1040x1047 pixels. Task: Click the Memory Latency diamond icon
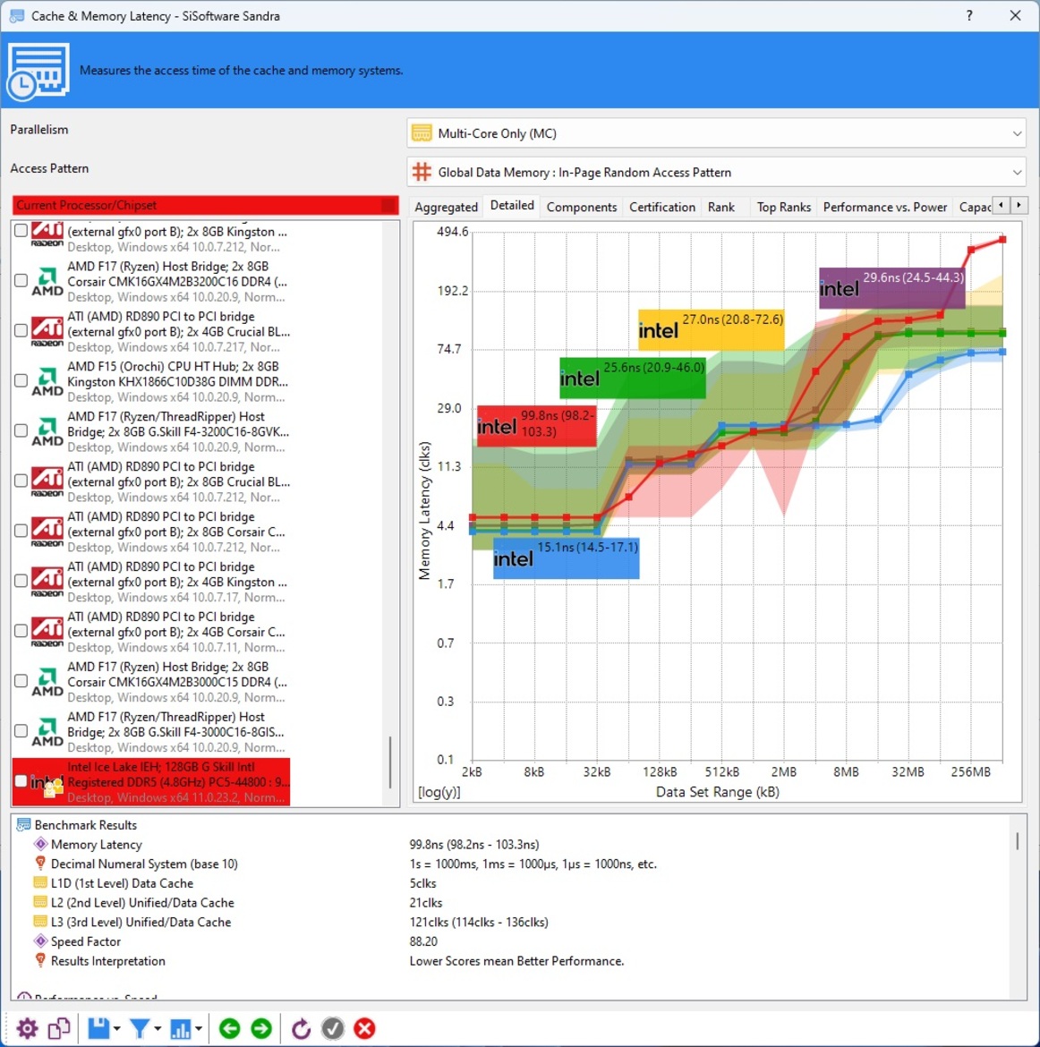tap(40, 844)
